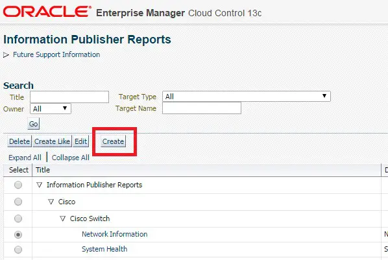Click the Oracle logo
The width and height of the screenshot is (388, 260).
(47, 12)
